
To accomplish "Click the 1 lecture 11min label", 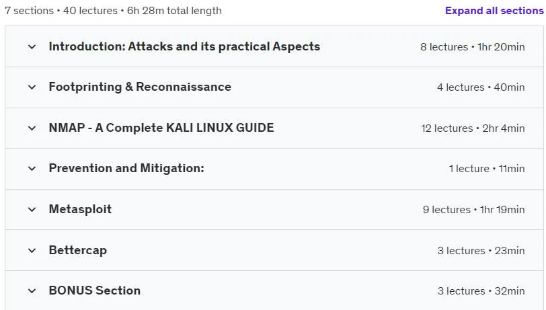I will (486, 169).
